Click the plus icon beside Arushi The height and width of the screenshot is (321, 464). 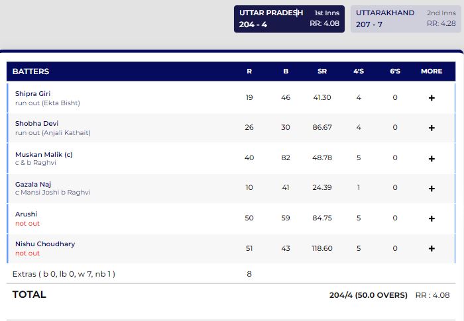click(x=432, y=218)
